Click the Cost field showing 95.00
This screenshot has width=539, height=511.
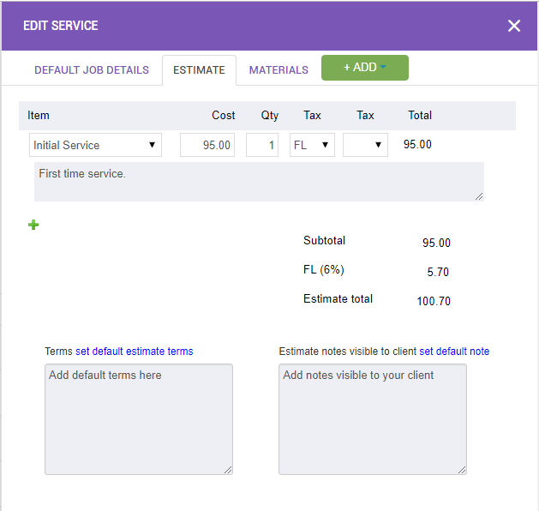coord(207,145)
